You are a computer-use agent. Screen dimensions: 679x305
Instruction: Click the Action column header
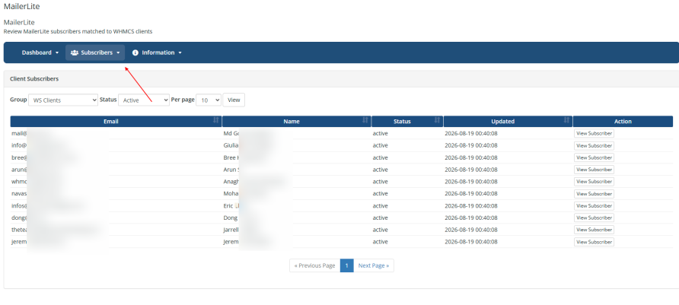click(623, 121)
